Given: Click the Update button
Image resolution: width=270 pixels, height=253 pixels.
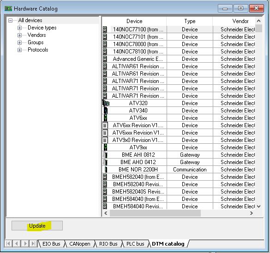Looking at the screenshot, I should click(x=37, y=225).
